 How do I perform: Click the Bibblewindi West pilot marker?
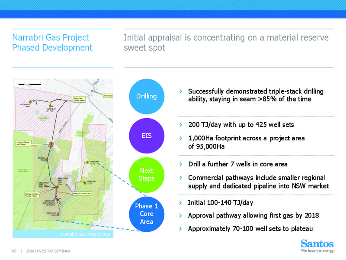pos(45,186)
